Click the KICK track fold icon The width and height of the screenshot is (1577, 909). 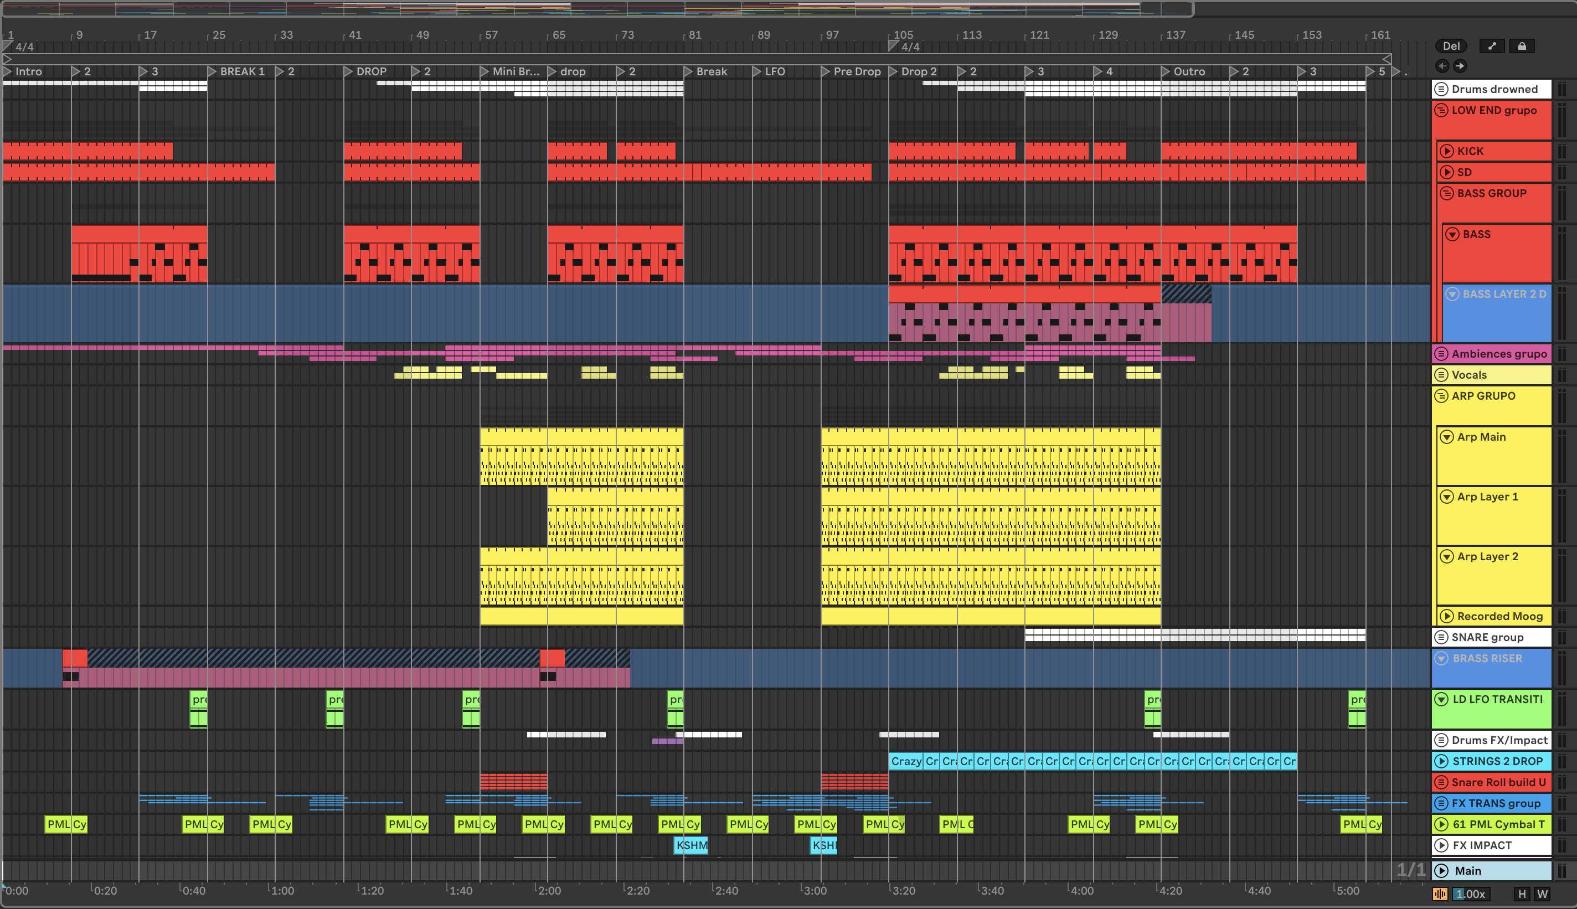1446,151
